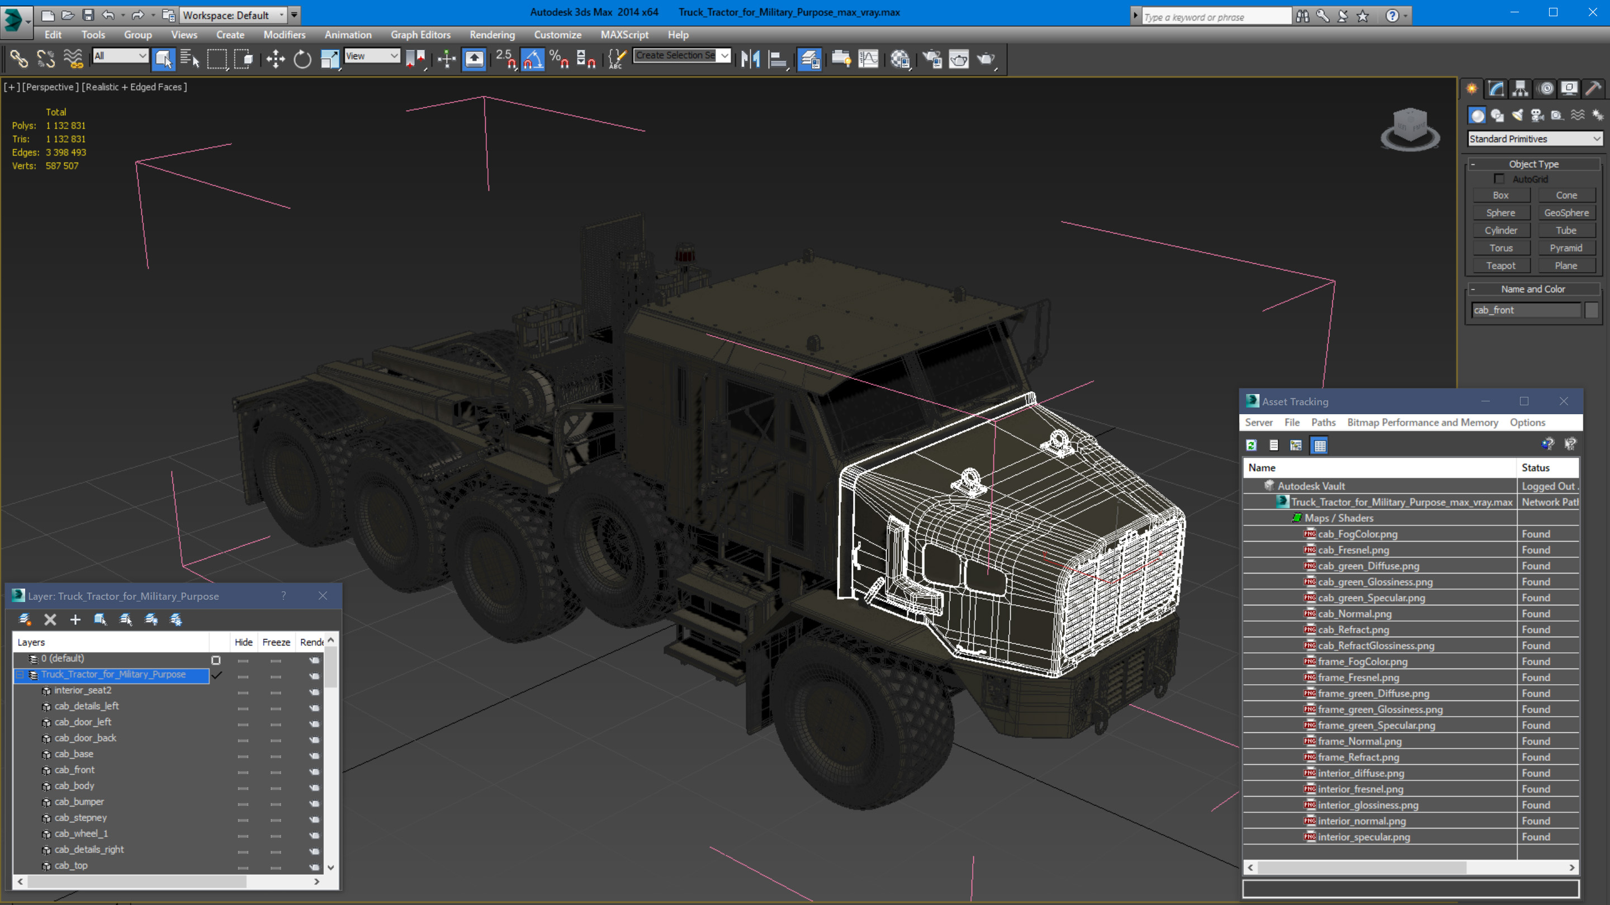Image resolution: width=1610 pixels, height=905 pixels.
Task: Open the Modifiers menu
Action: (285, 34)
